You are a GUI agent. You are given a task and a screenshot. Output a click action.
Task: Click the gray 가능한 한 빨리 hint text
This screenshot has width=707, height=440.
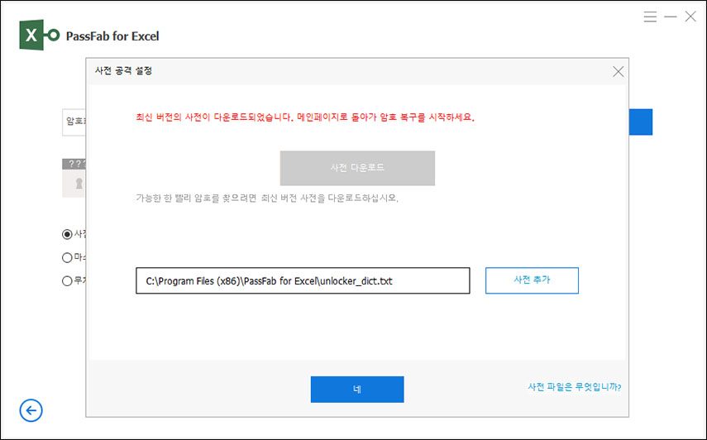(x=267, y=198)
